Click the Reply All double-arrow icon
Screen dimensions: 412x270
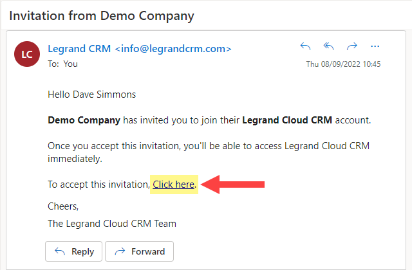pos(328,46)
